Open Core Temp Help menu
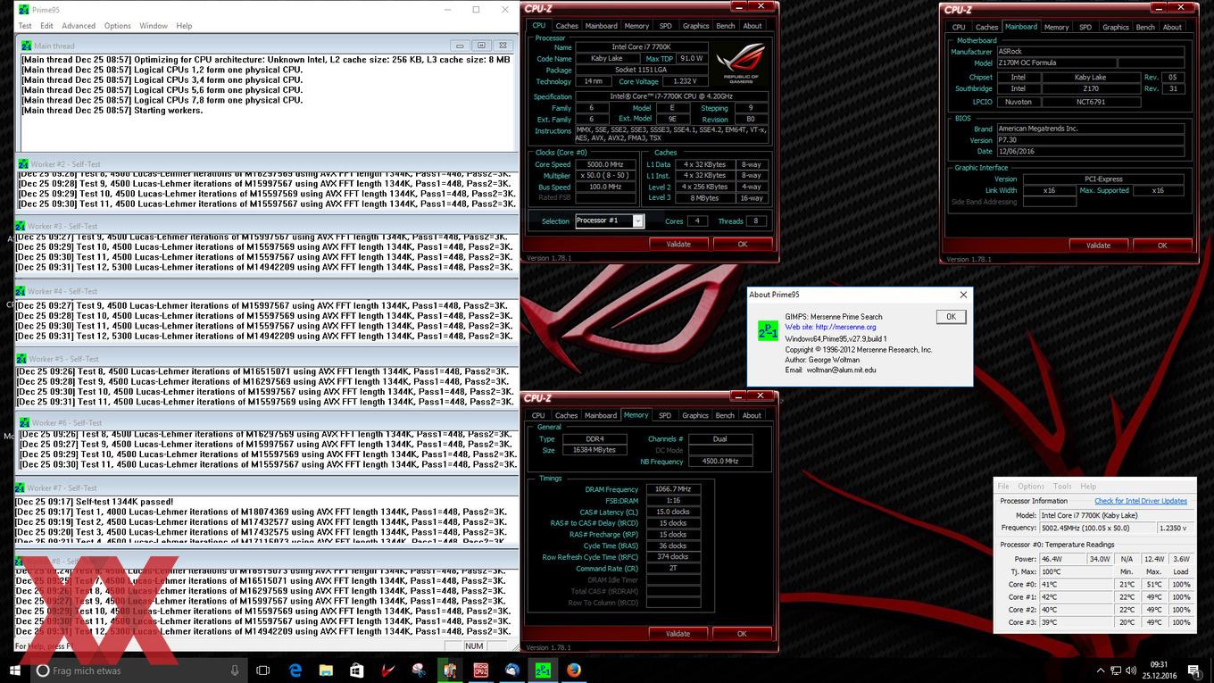 pyautogui.click(x=1088, y=486)
